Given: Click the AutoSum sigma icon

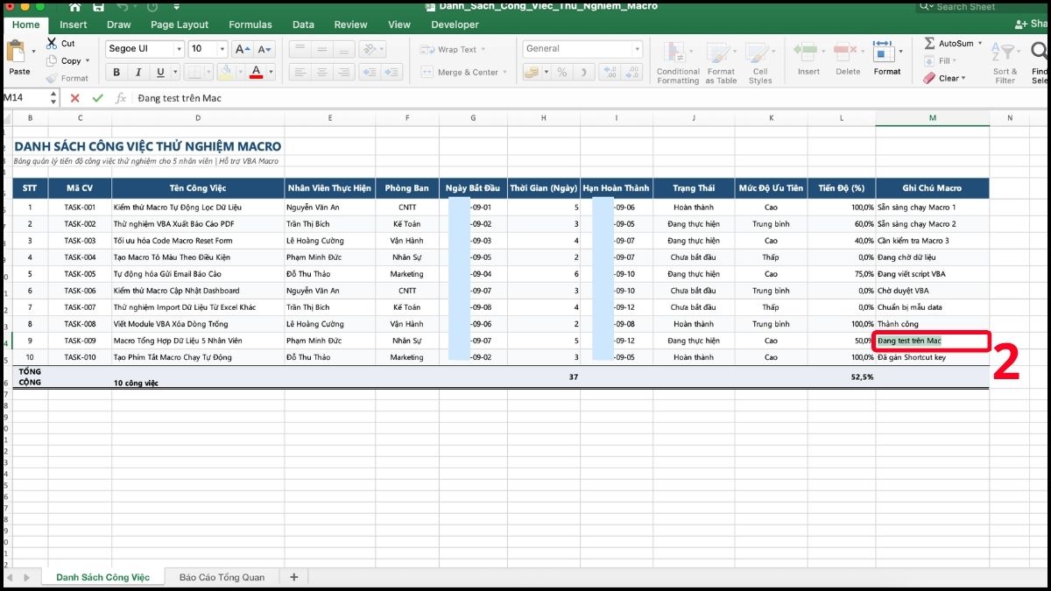Looking at the screenshot, I should [929, 43].
